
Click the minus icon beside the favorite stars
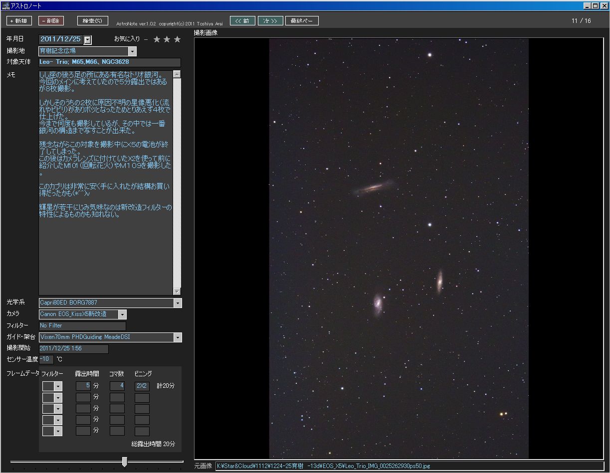[146, 39]
